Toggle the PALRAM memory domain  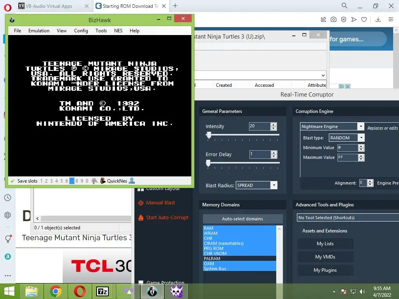coord(240,259)
